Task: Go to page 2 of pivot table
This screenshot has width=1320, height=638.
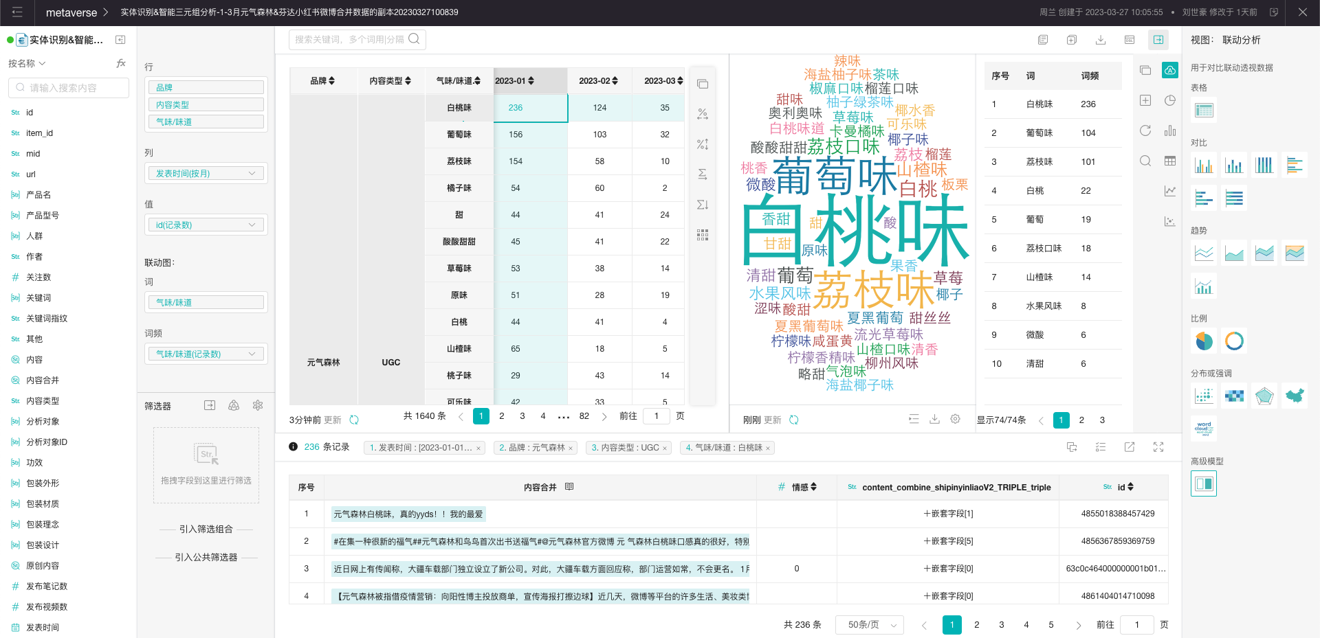Action: point(502,416)
